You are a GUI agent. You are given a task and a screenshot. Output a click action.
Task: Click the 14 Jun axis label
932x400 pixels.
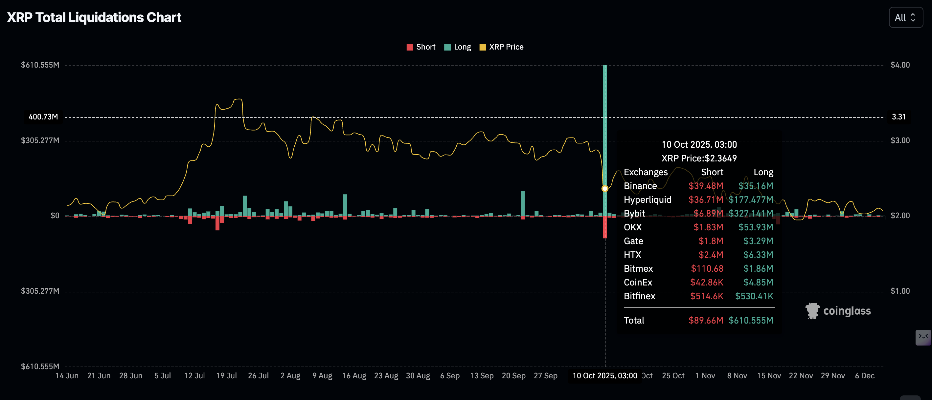click(67, 375)
